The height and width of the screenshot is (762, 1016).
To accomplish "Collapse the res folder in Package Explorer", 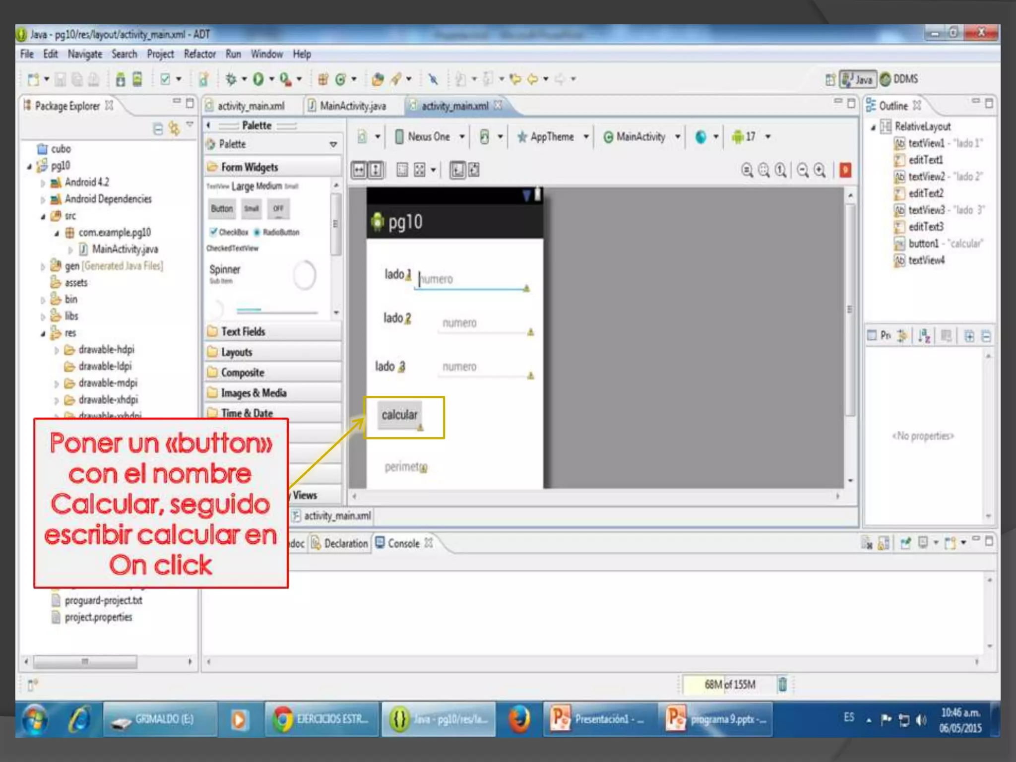I will tap(43, 333).
